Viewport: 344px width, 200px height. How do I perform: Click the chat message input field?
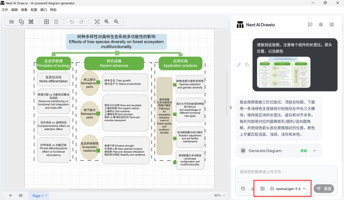coord(286,172)
